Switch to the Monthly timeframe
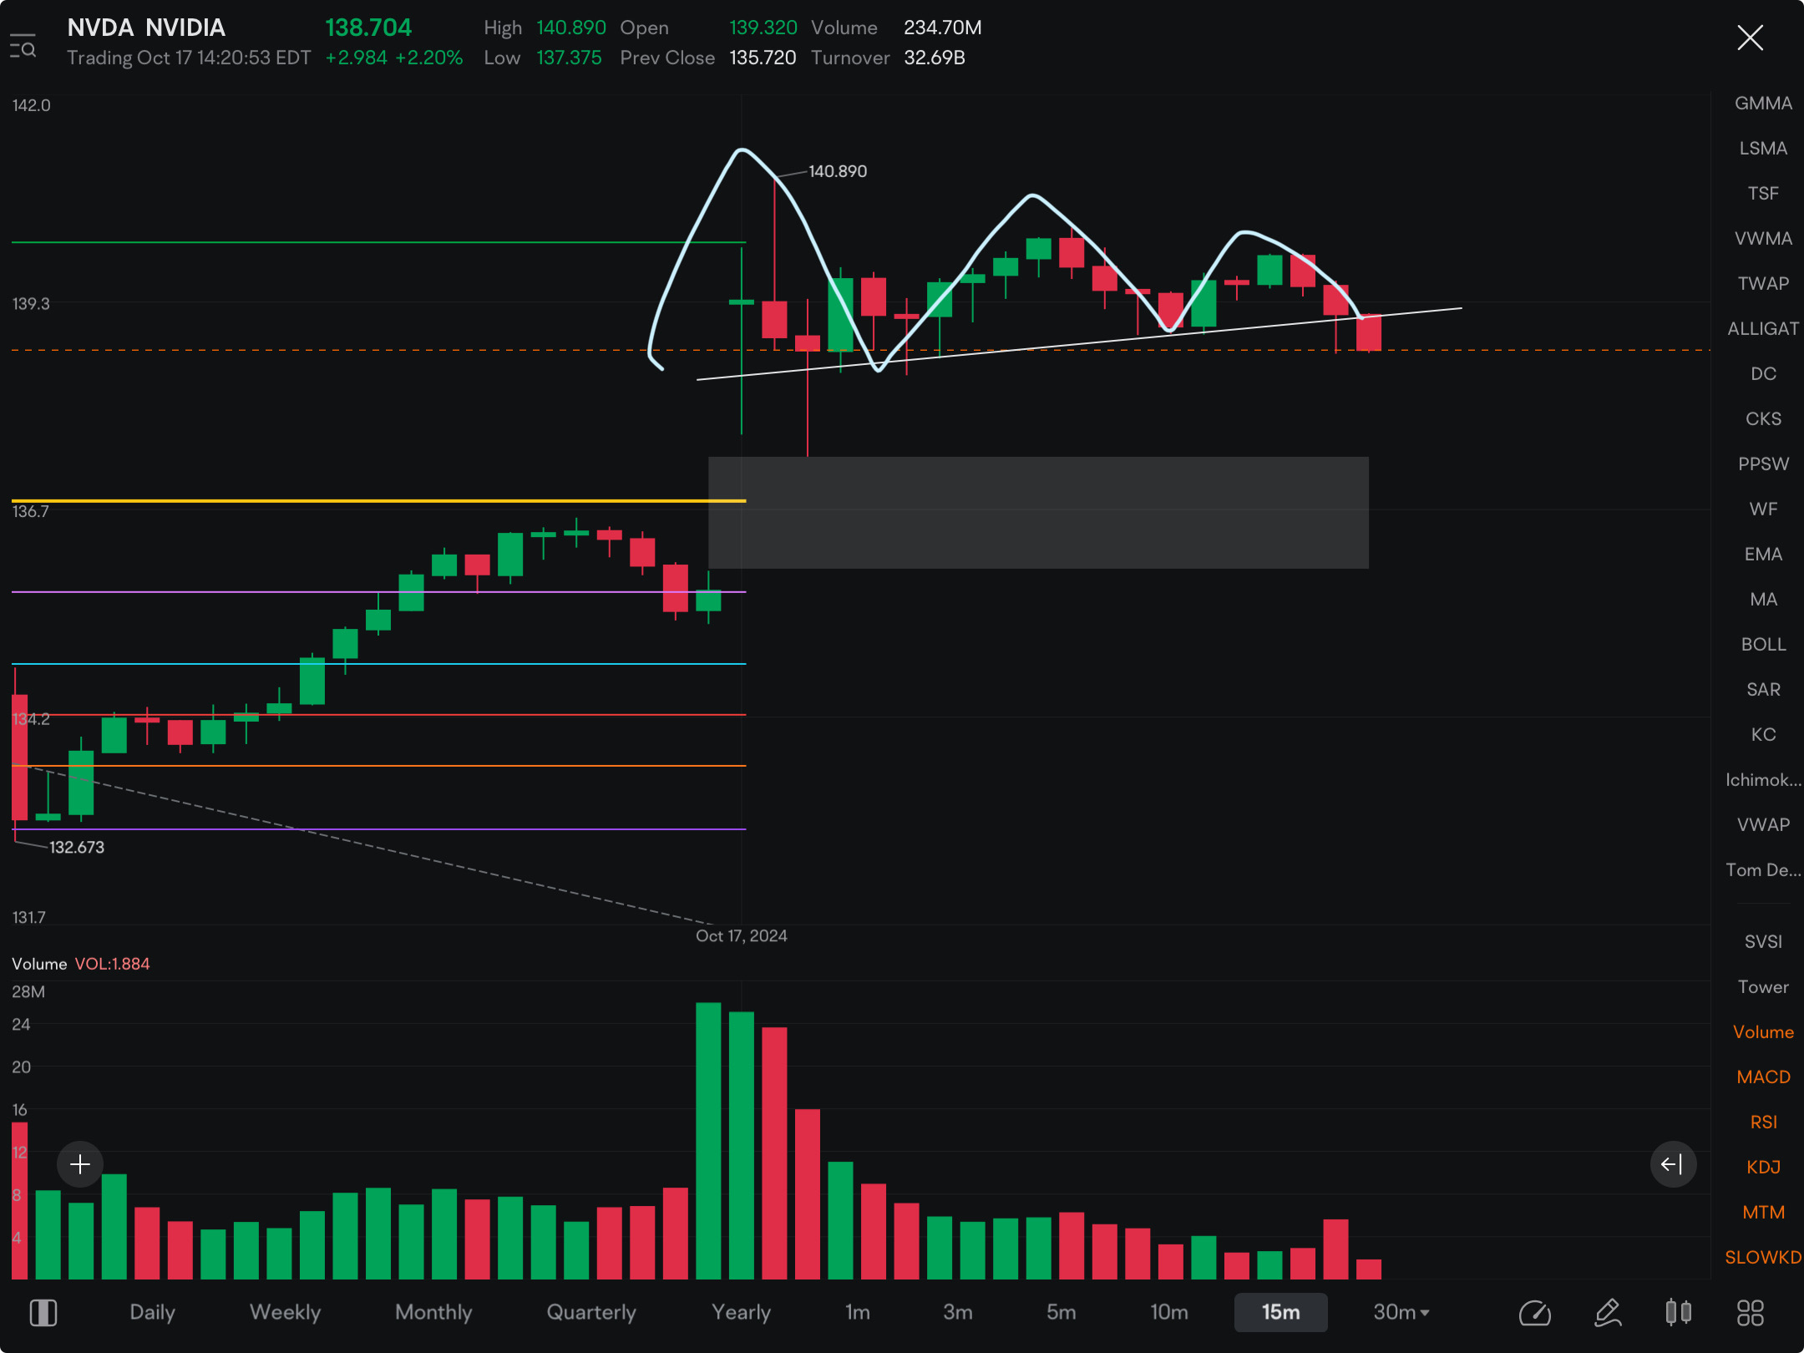The height and width of the screenshot is (1353, 1804). click(x=433, y=1312)
